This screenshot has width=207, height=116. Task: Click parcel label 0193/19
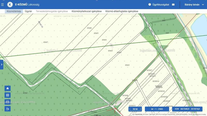point(161,91)
